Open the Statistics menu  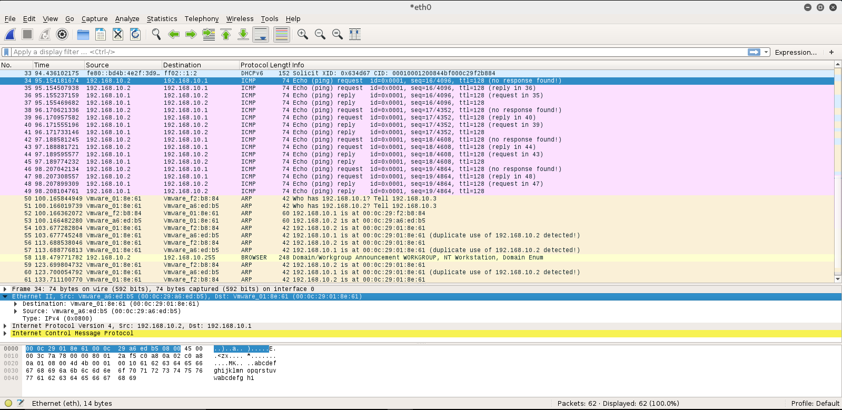[162, 18]
